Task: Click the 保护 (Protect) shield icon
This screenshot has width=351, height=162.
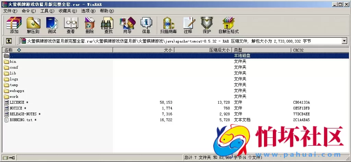Action: click(207, 23)
